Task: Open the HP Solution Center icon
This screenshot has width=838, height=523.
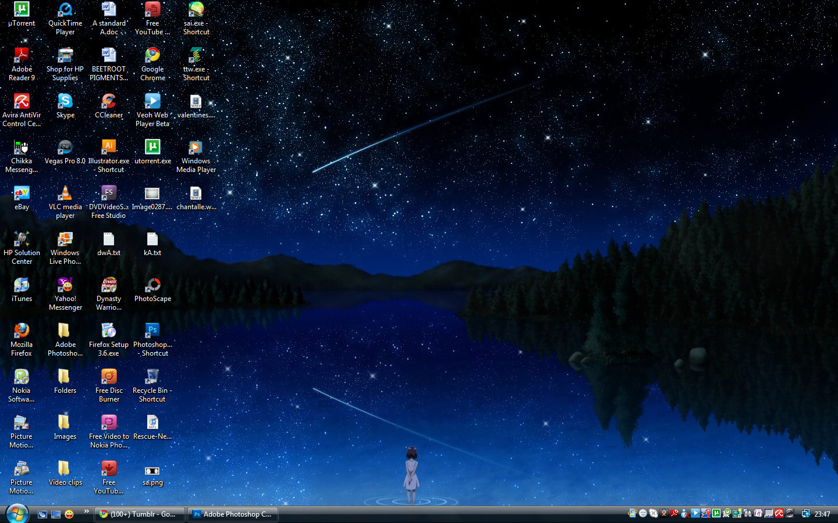Action: [x=22, y=248]
